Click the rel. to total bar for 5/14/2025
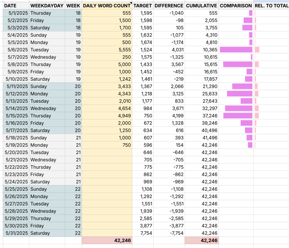The height and width of the screenshot is (248, 289). tap(257, 108)
